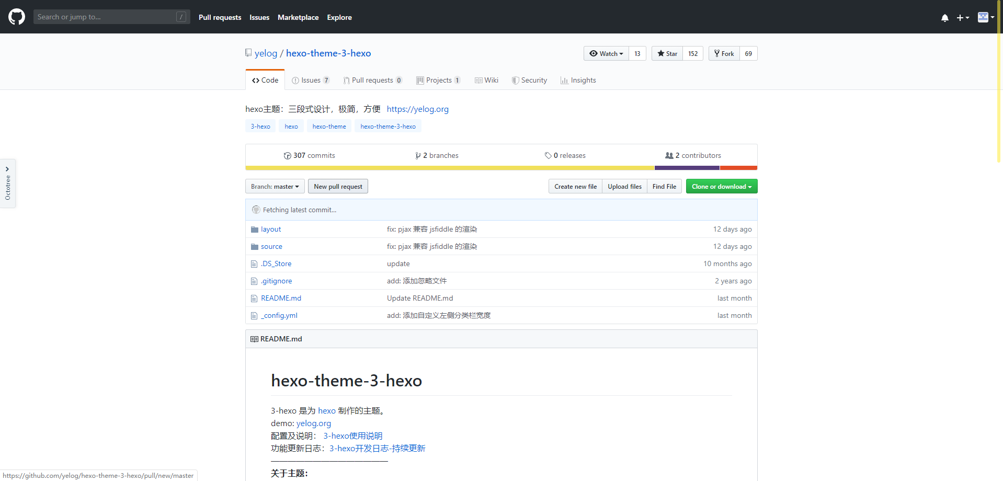Viewport: 1003px width, 481px height.
Task: View the 152 stargazers count
Action: (693, 53)
